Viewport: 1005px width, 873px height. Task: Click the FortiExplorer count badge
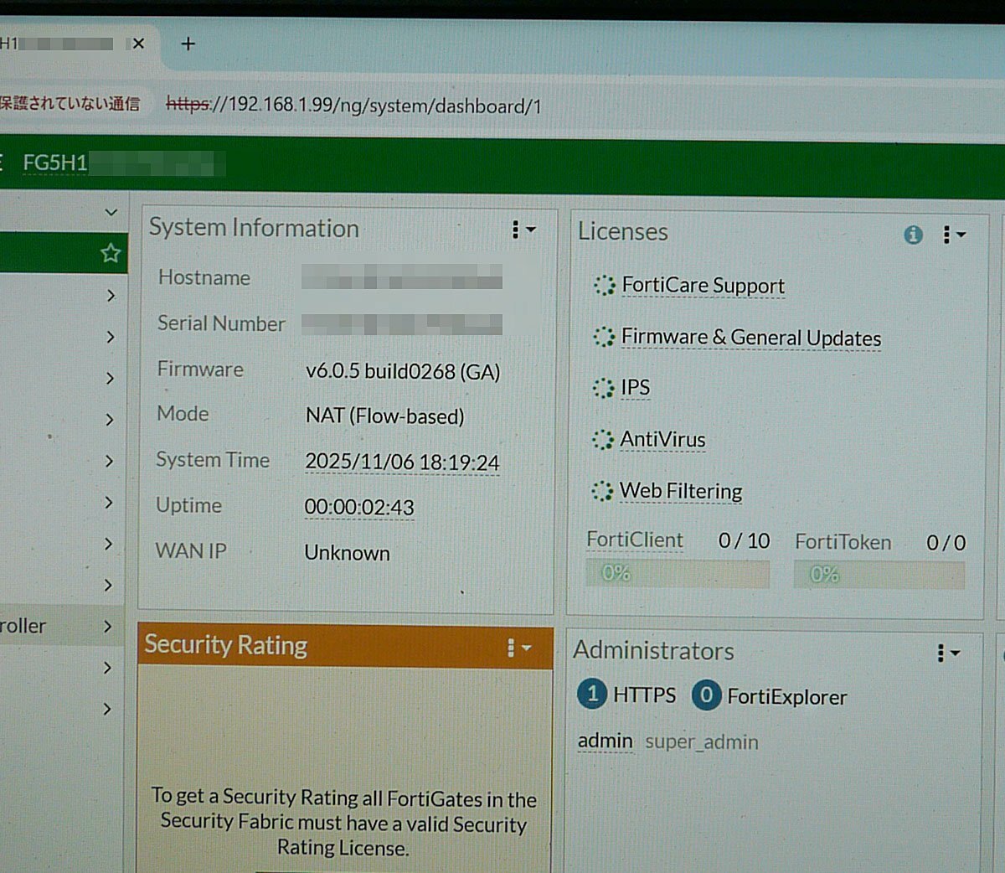pos(706,695)
